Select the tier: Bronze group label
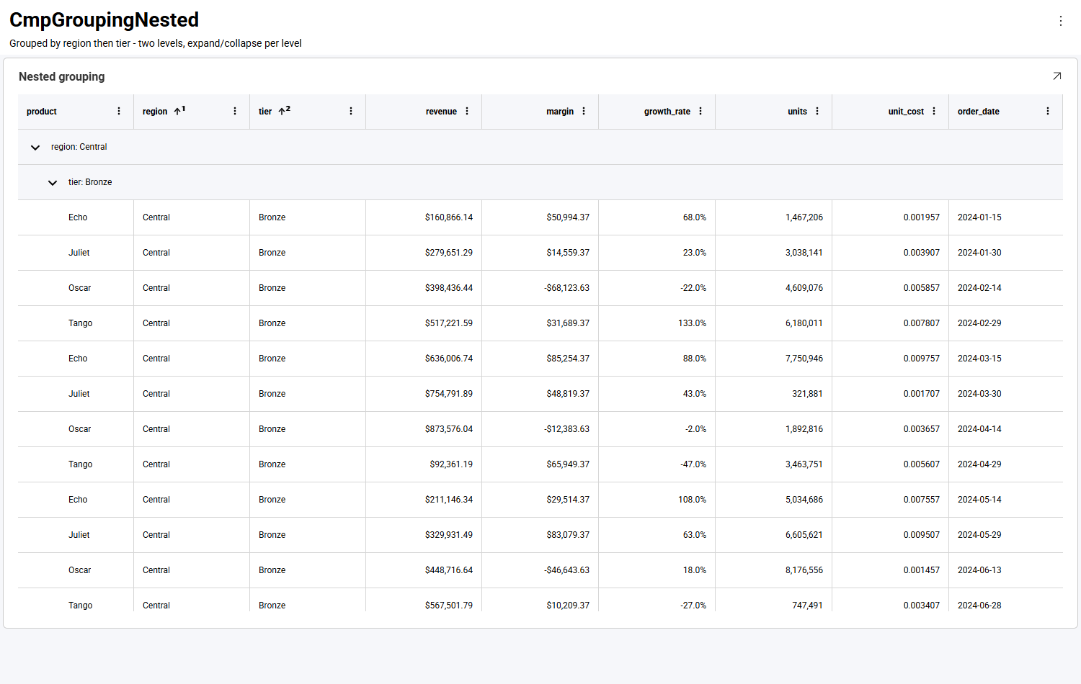The width and height of the screenshot is (1081, 684). click(90, 182)
